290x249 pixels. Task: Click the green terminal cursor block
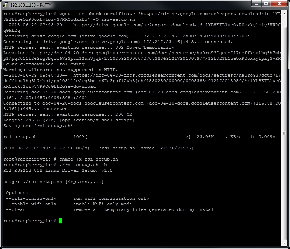pyautogui.click(x=61, y=221)
